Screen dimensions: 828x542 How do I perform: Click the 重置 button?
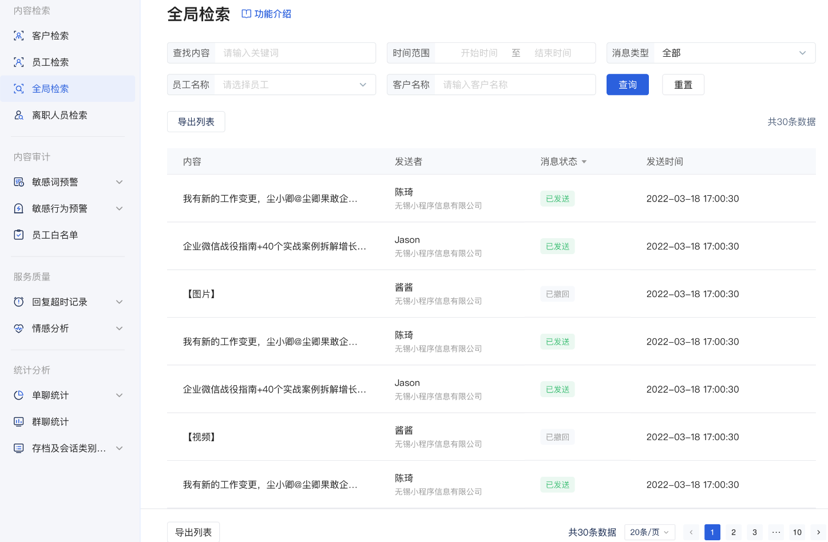[x=683, y=85]
